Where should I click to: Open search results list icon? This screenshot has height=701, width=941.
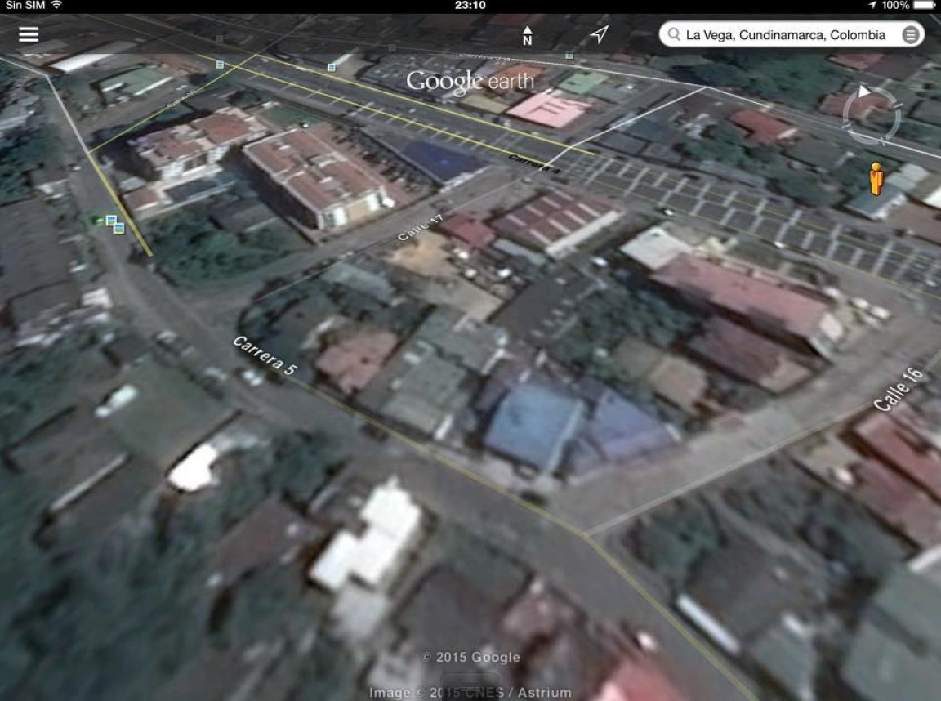(910, 35)
